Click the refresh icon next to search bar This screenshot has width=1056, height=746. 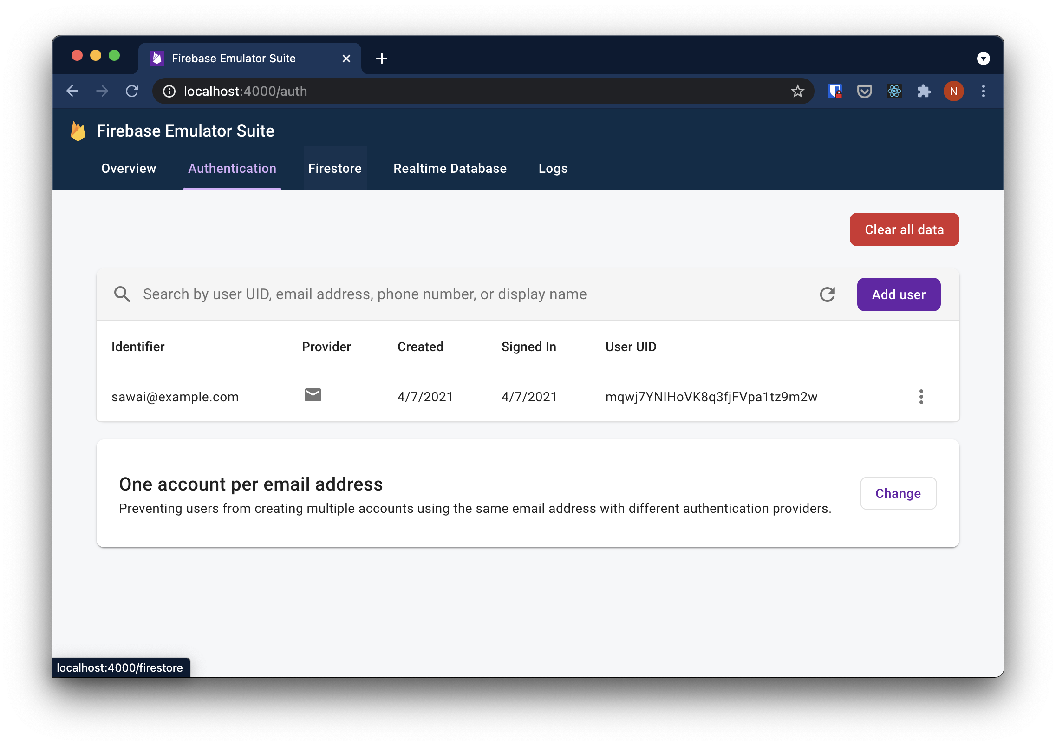click(827, 294)
